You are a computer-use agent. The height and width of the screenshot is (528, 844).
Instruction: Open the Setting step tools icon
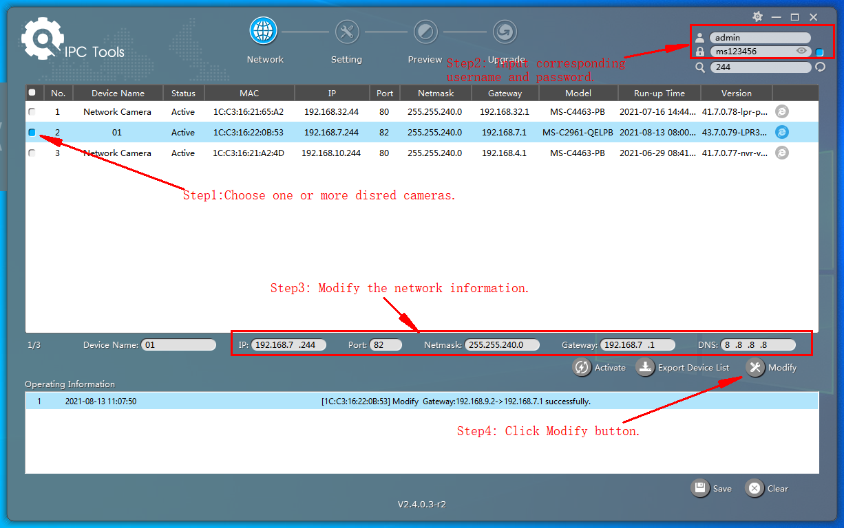[347, 32]
